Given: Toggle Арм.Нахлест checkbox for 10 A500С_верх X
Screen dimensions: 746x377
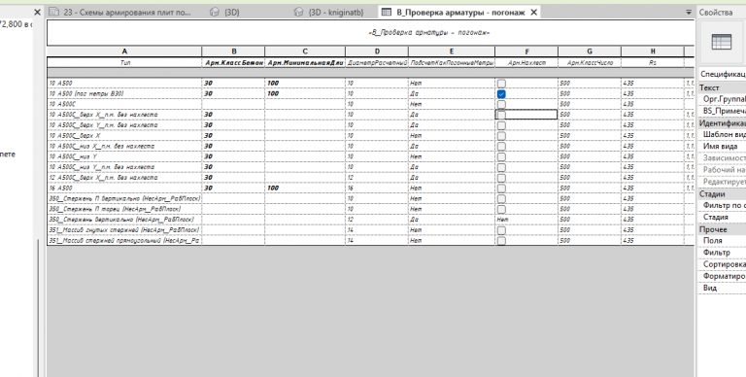Looking at the screenshot, I should coord(501,136).
